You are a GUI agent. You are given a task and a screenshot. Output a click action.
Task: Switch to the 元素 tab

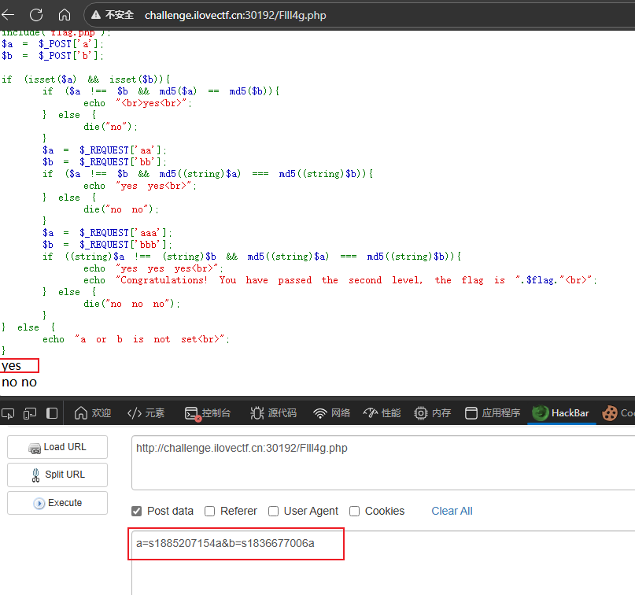(x=146, y=413)
